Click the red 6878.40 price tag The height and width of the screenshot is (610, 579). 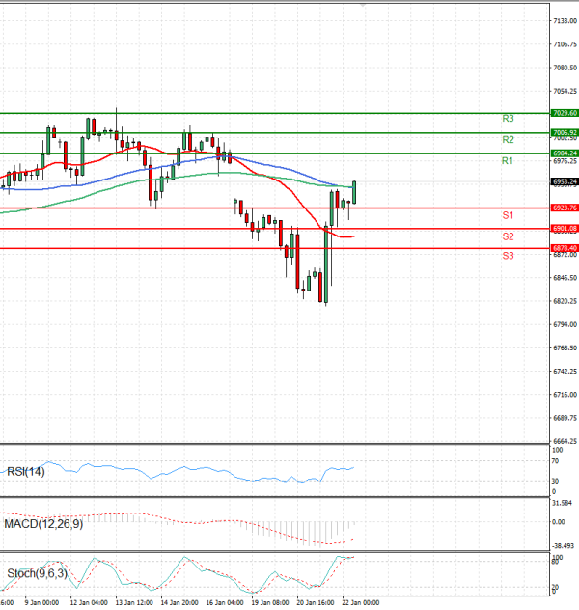click(565, 248)
